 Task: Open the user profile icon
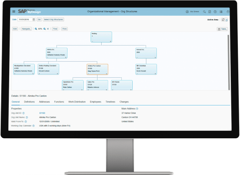tap(187, 12)
